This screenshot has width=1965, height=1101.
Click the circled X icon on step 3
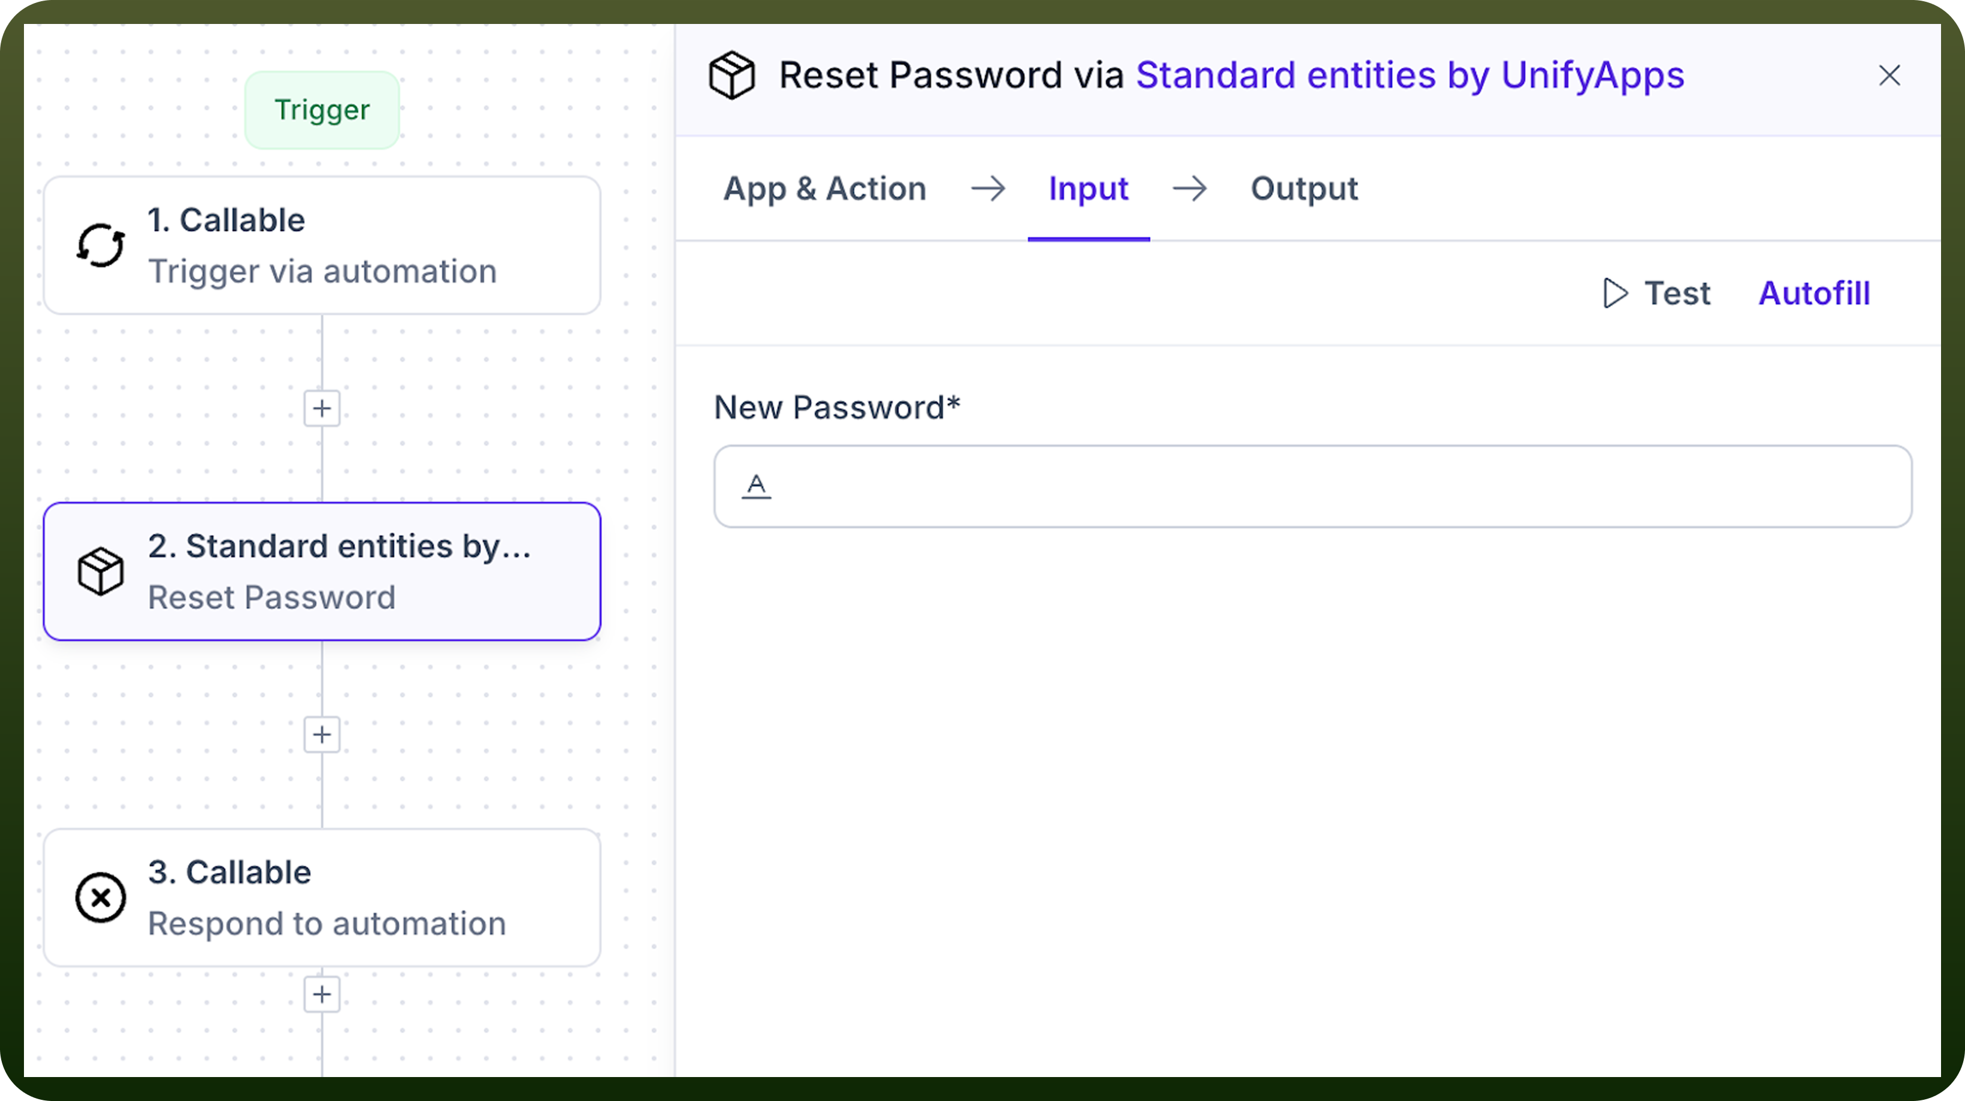pyautogui.click(x=101, y=897)
